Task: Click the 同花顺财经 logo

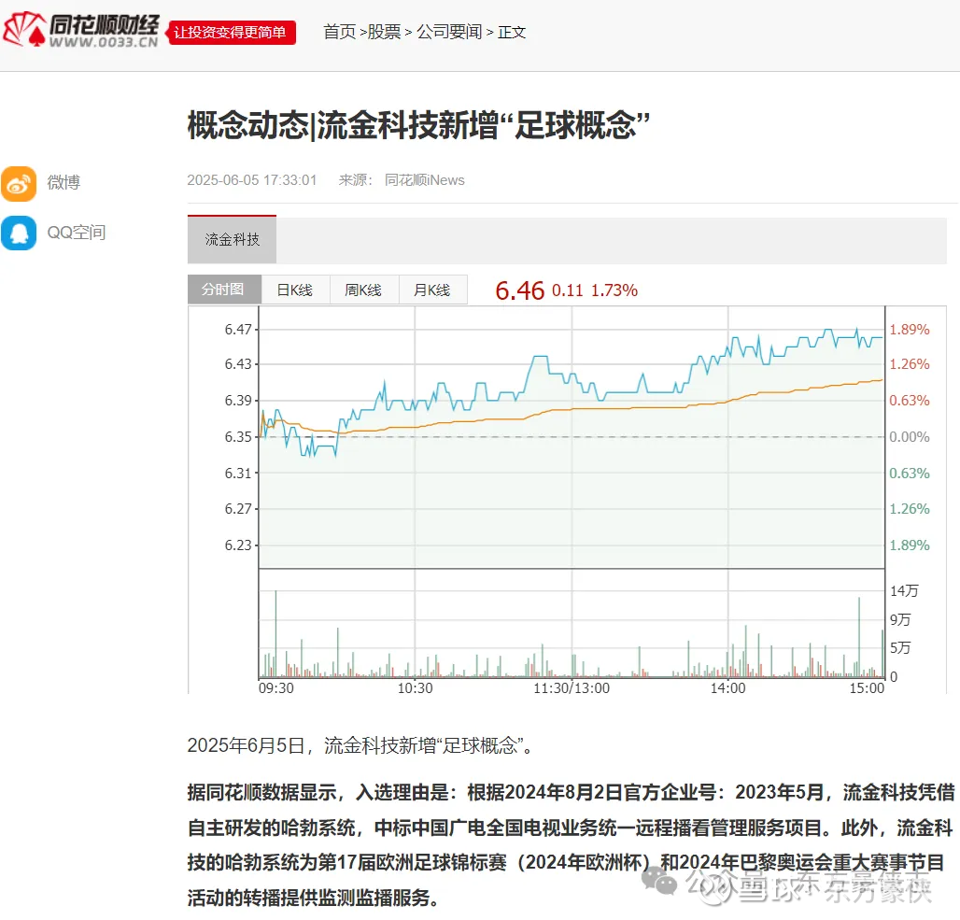Action: click(x=81, y=31)
